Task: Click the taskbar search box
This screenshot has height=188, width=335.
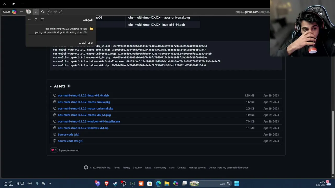Action: (x=210, y=184)
